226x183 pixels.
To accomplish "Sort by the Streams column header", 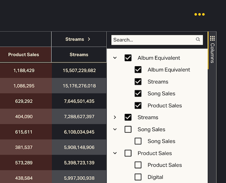I will click(x=79, y=54).
